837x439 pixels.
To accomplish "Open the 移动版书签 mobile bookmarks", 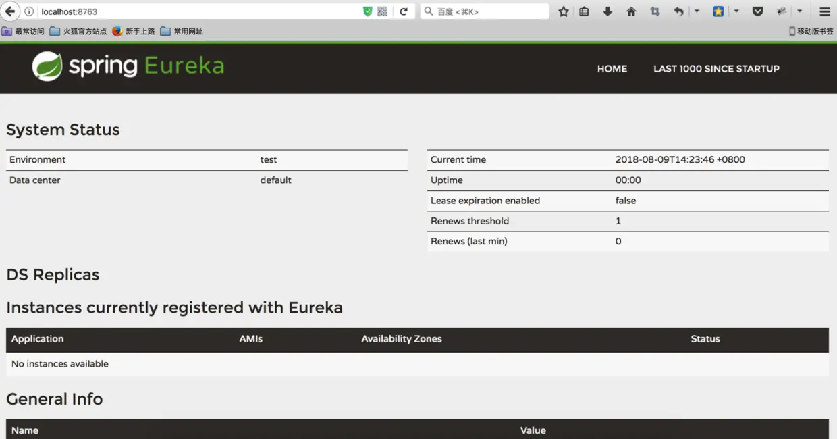I will tap(811, 31).
